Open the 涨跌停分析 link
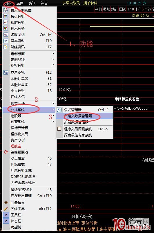Screen dimensions: 154x233 coord(141,15)
